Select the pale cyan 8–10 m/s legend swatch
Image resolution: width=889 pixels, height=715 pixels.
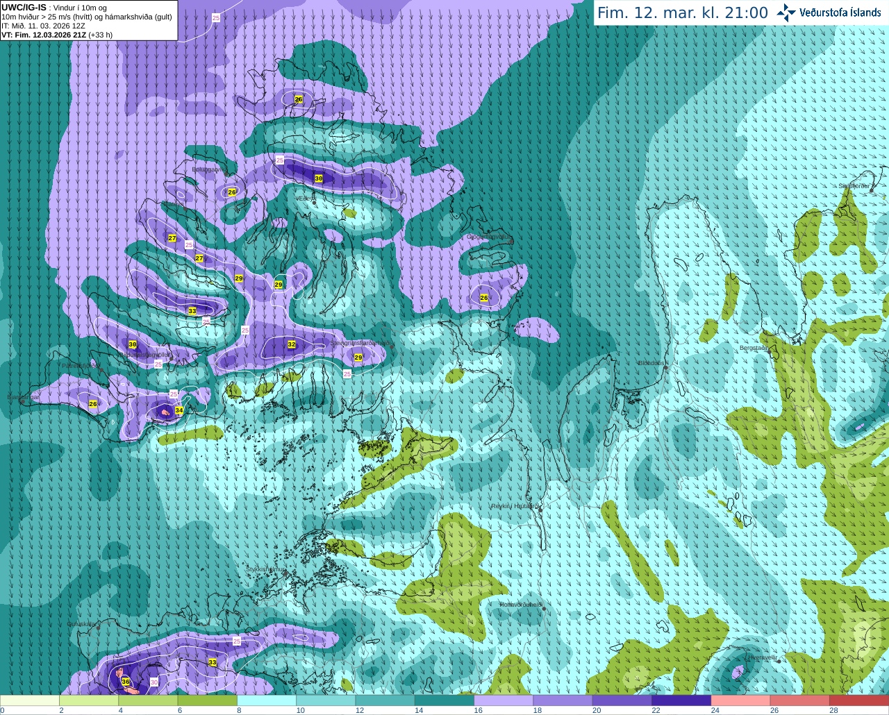267,700
